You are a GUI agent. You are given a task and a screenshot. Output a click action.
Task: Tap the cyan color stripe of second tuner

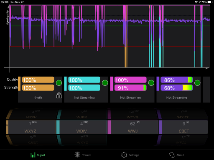coord(65,84)
